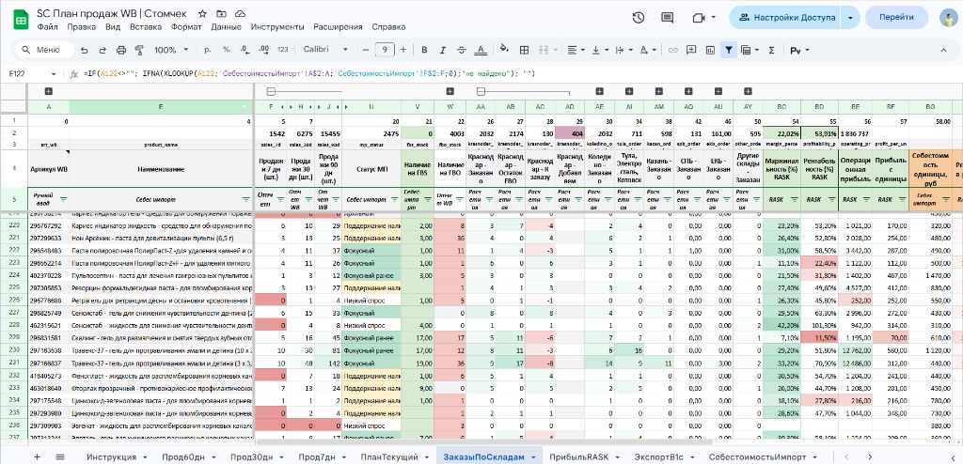Toggle the filter funnel button

pos(729,50)
